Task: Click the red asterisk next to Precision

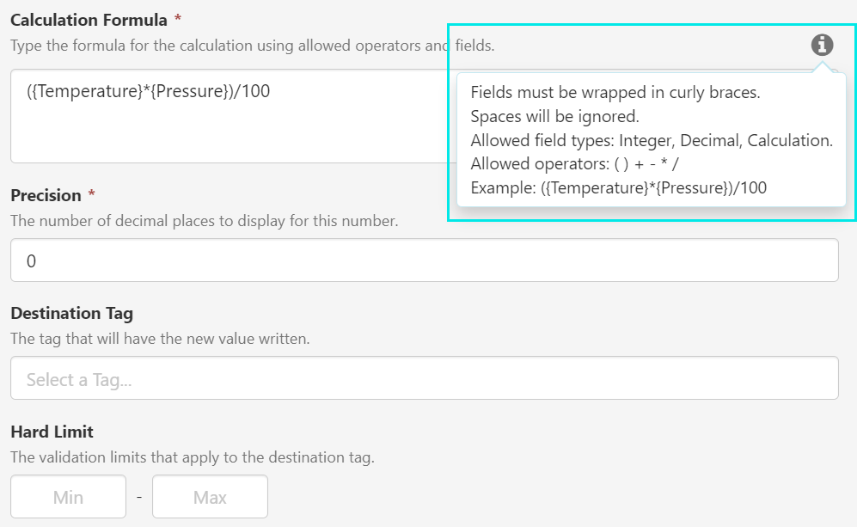Action: 91,195
